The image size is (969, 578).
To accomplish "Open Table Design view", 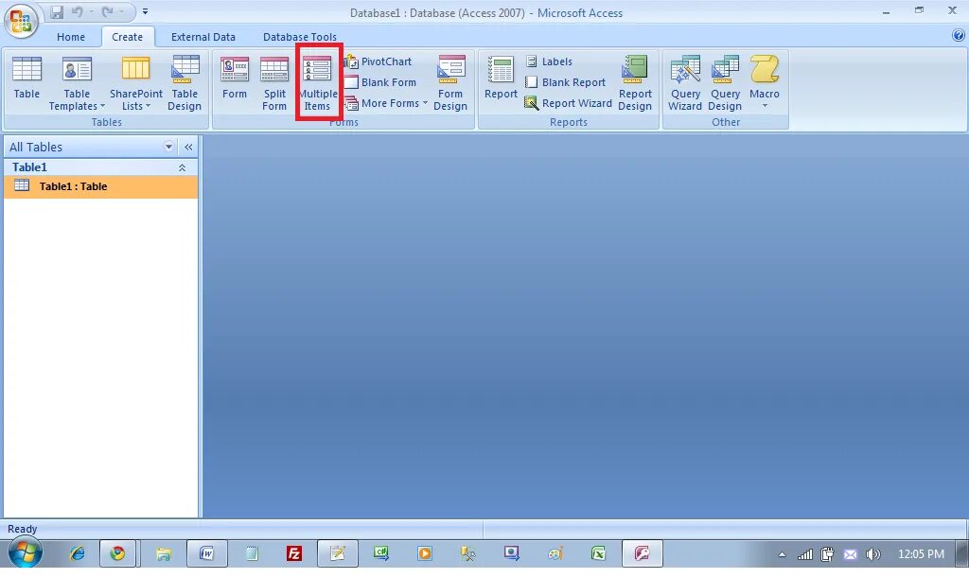I will [x=185, y=83].
